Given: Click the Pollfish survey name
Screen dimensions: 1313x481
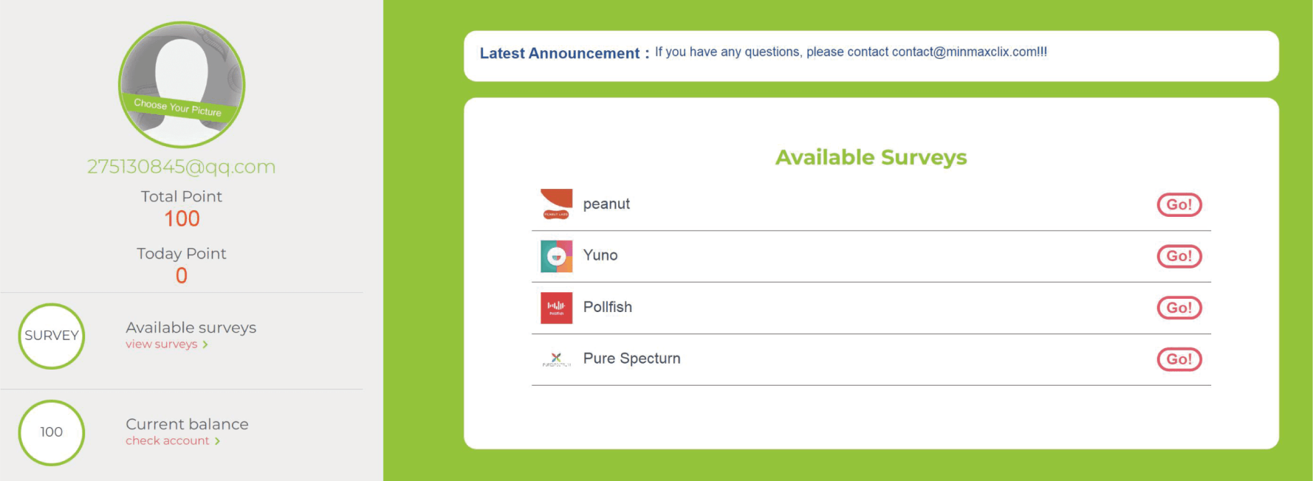Looking at the screenshot, I should click(607, 307).
